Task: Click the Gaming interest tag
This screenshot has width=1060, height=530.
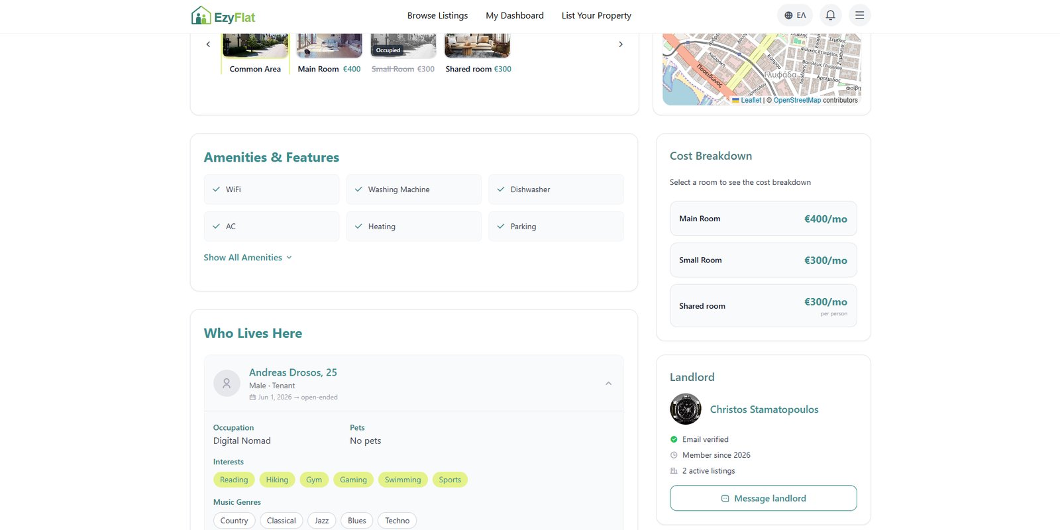Action: point(353,480)
